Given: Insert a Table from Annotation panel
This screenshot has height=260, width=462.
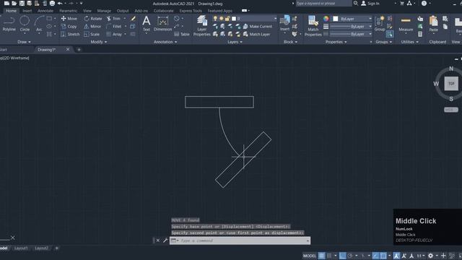Looking at the screenshot, I should click(182, 34).
